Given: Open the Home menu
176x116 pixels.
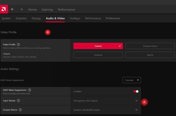Looking at the screenshot, I should pyautogui.click(x=33, y=10).
